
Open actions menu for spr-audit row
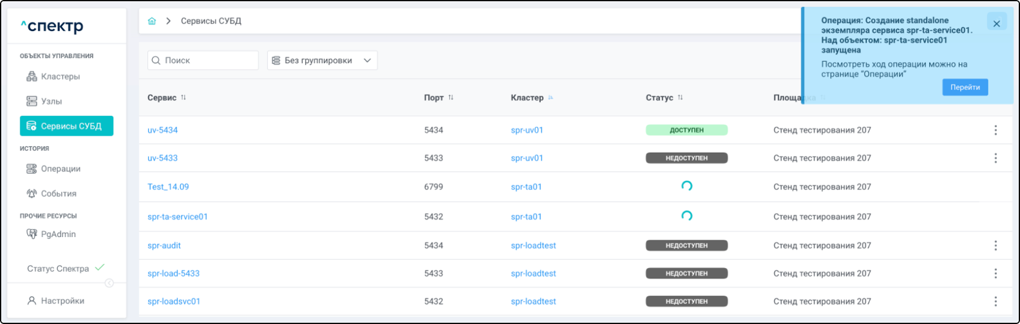coord(996,245)
